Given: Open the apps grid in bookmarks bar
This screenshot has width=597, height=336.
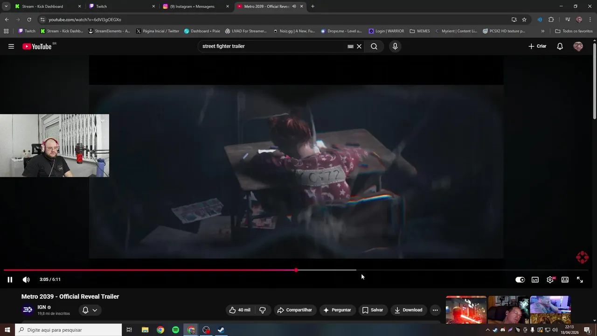Looking at the screenshot, I should (x=6, y=31).
